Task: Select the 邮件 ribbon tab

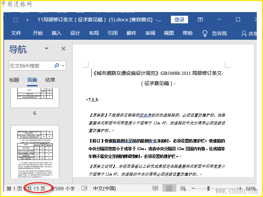Action: click(x=131, y=33)
